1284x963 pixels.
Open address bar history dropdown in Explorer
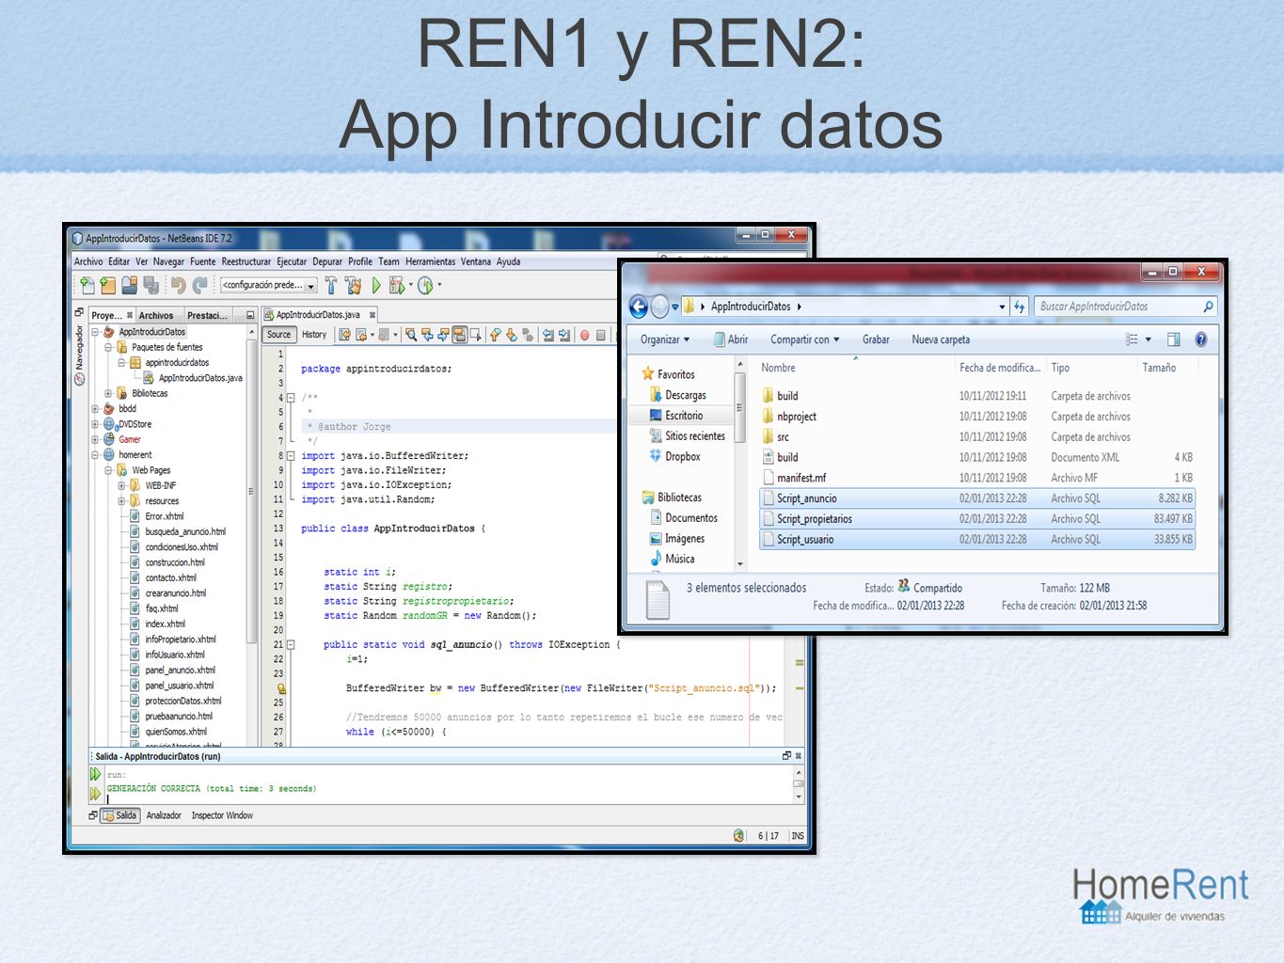[x=1002, y=307]
